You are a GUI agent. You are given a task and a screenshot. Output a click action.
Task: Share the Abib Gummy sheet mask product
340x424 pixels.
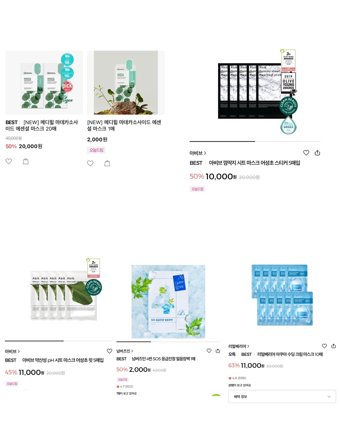tap(317, 153)
